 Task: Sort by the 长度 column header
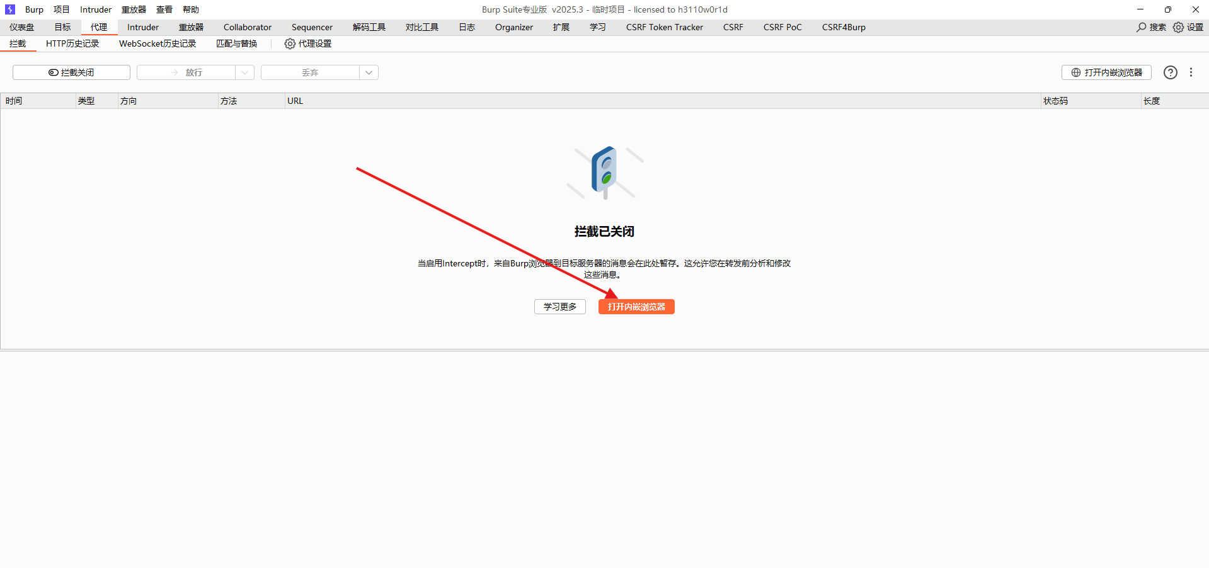click(x=1175, y=101)
